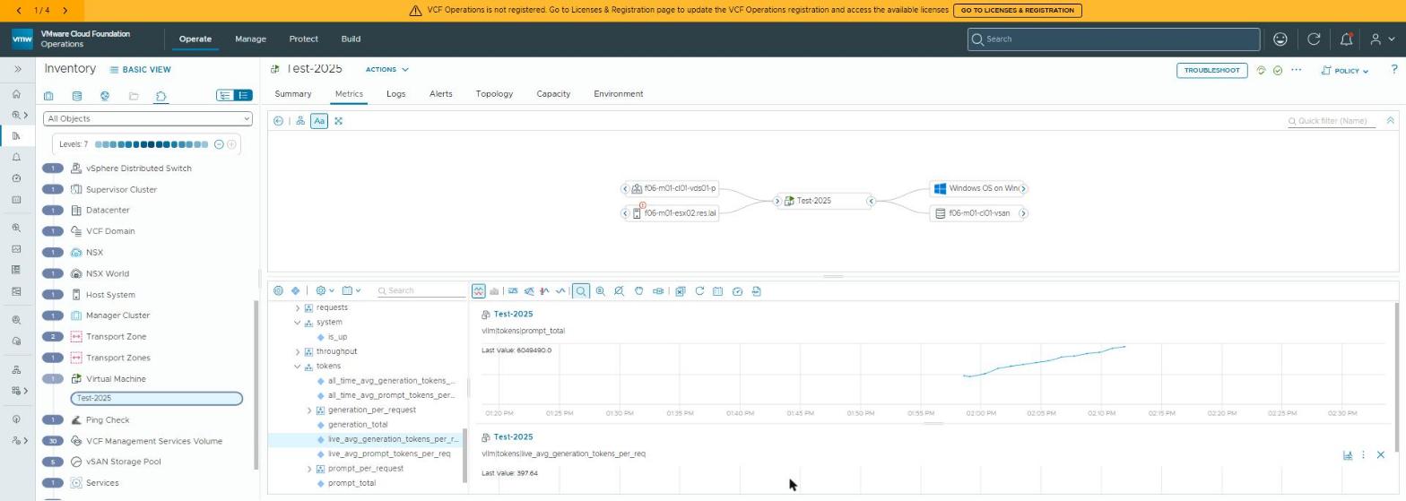Toggle the split charts button
1406x501 pixels.
tap(479, 291)
